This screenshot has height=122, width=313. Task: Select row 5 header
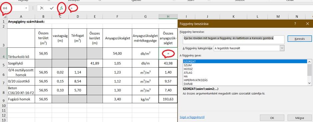tap(3, 63)
